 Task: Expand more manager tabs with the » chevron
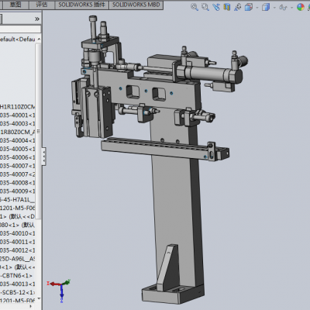(x=37, y=19)
